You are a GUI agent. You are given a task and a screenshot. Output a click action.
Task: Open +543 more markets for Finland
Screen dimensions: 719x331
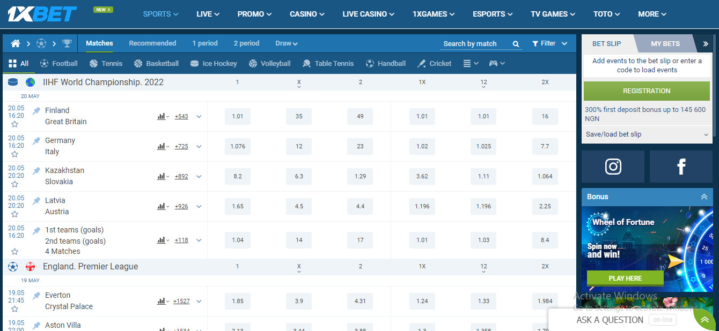[181, 116]
